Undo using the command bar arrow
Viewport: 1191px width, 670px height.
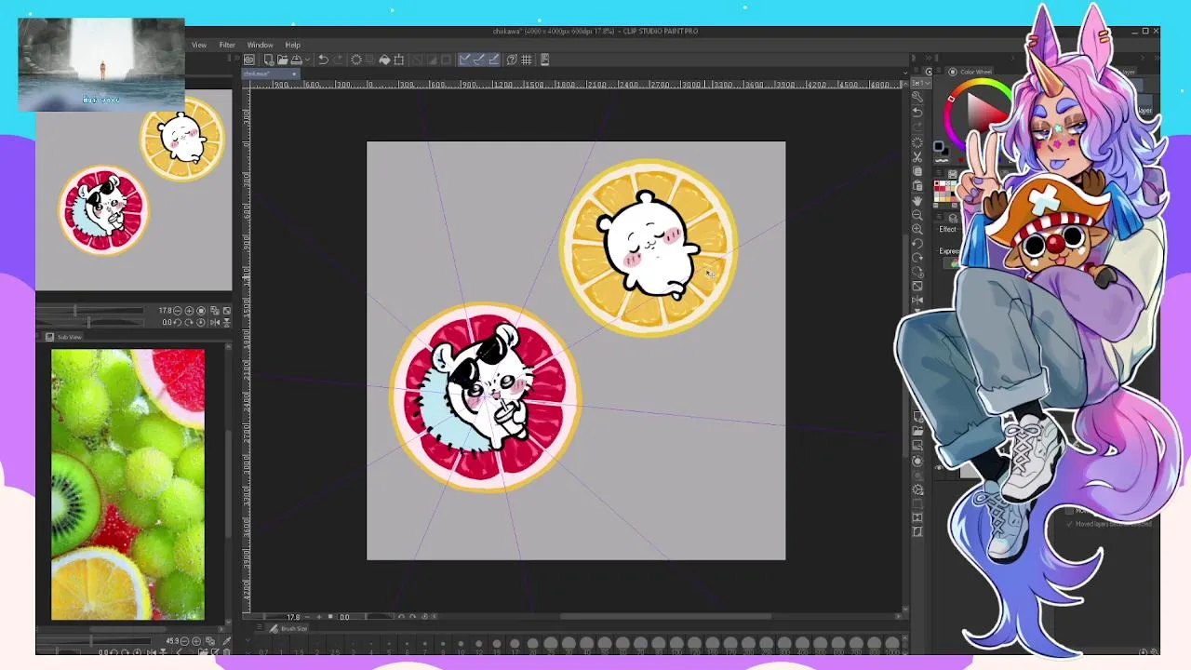coord(323,60)
